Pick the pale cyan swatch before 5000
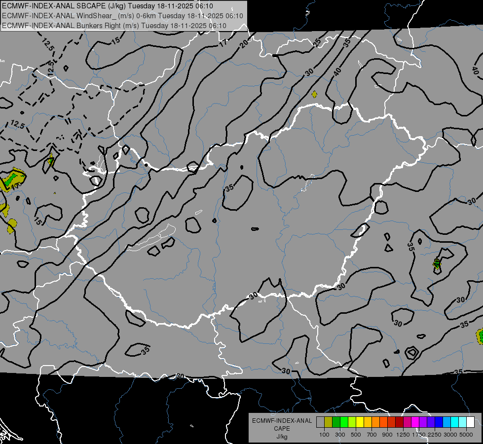Image resolution: width=483 pixels, height=444 pixels. [462, 422]
